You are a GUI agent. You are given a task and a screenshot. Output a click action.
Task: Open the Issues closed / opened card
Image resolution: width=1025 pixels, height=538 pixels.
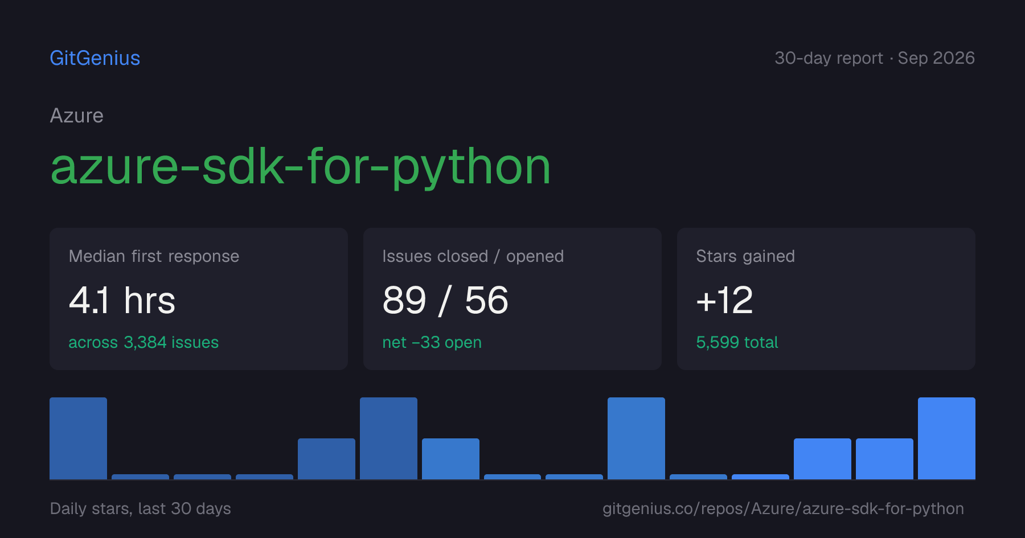[512, 299]
